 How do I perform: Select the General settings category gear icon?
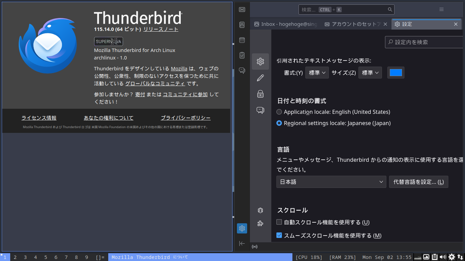260,62
